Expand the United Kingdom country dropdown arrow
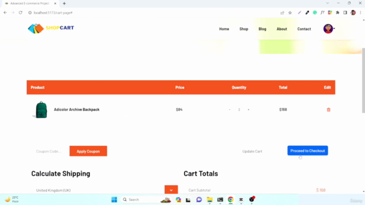Image resolution: width=365 pixels, height=205 pixels. pyautogui.click(x=171, y=190)
